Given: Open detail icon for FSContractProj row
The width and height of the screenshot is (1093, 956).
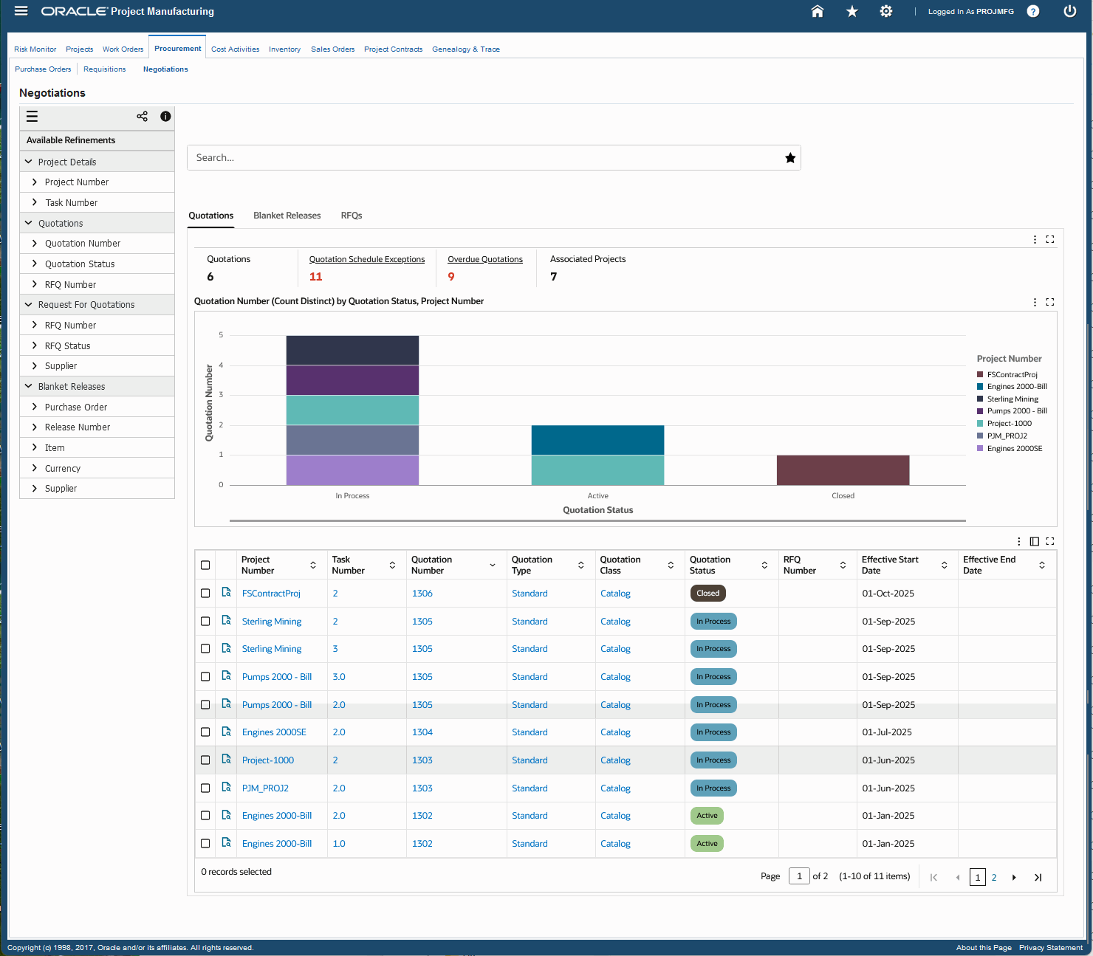Looking at the screenshot, I should coord(227,592).
